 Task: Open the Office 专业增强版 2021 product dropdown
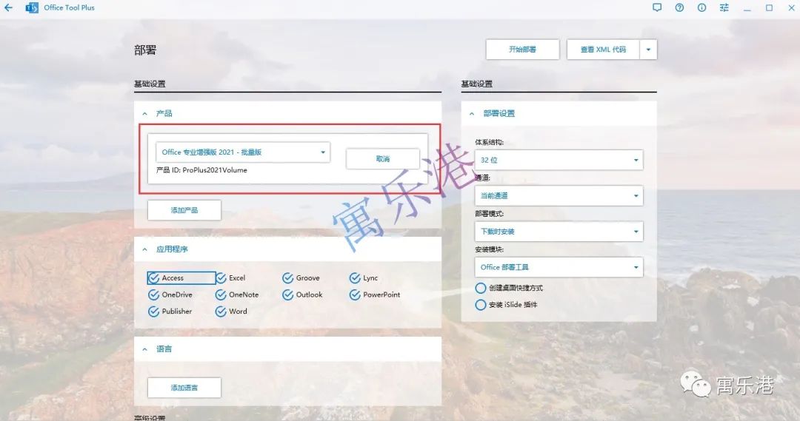pos(243,152)
